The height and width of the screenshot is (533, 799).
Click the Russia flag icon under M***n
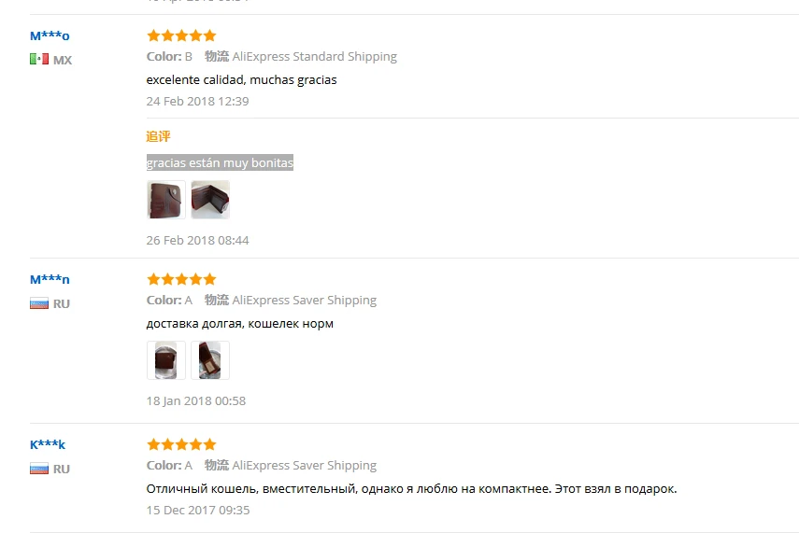coord(39,303)
